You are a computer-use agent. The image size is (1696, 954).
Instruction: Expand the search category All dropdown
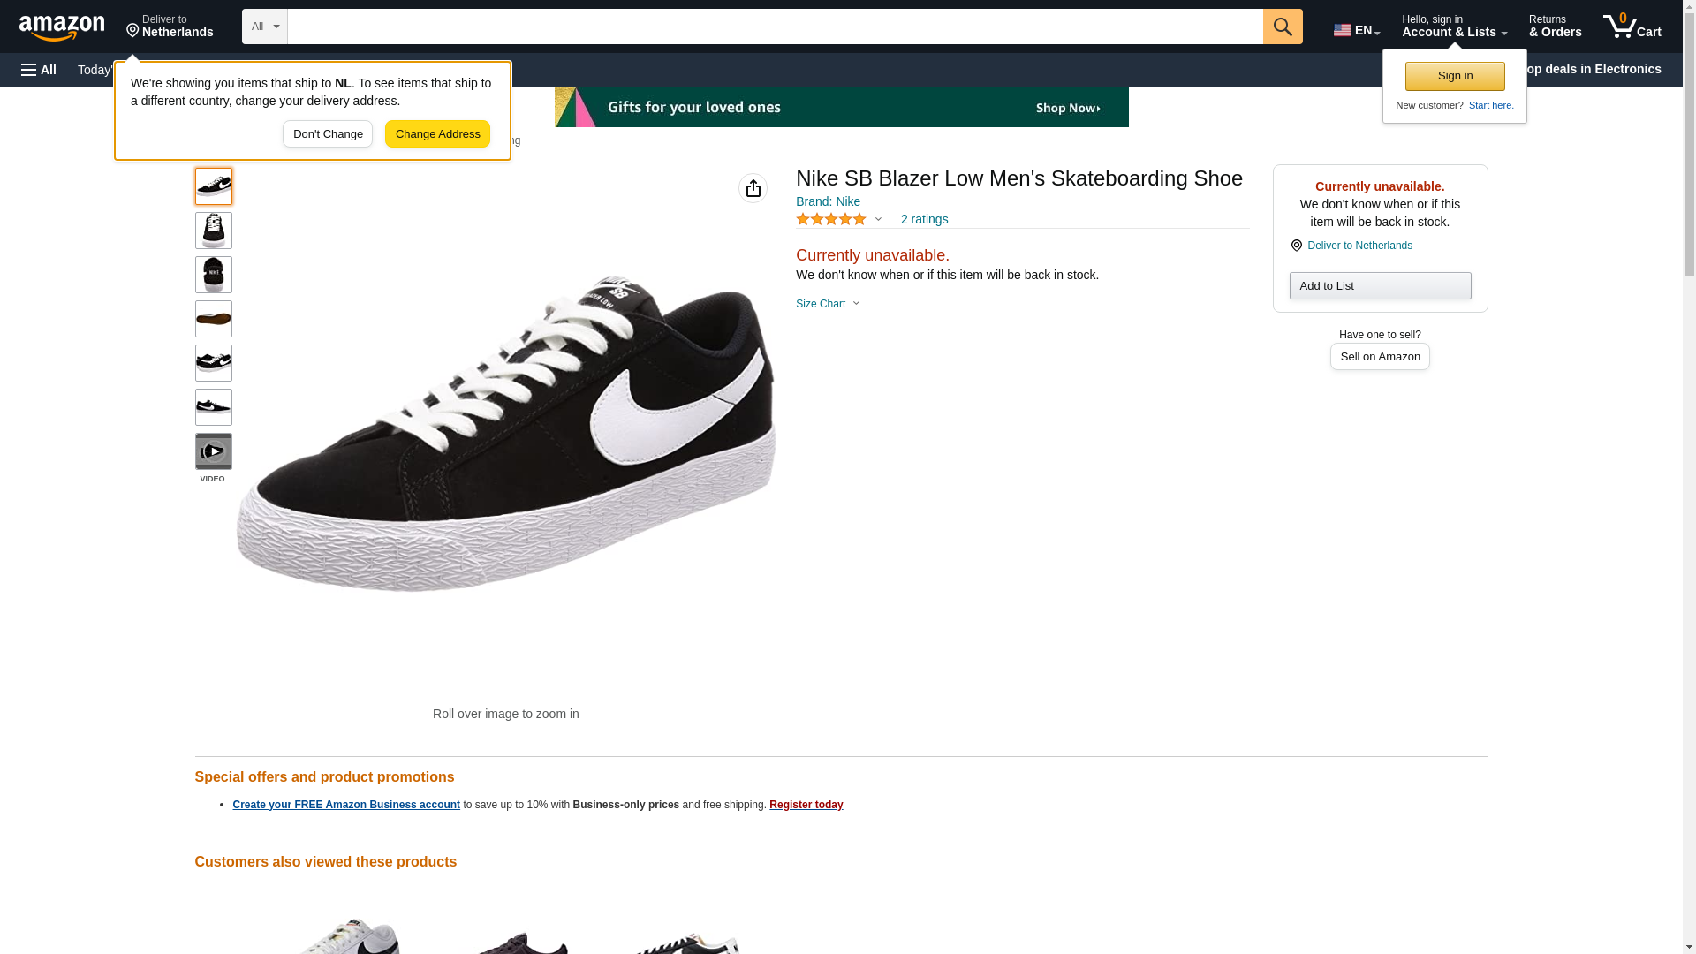[x=265, y=26]
